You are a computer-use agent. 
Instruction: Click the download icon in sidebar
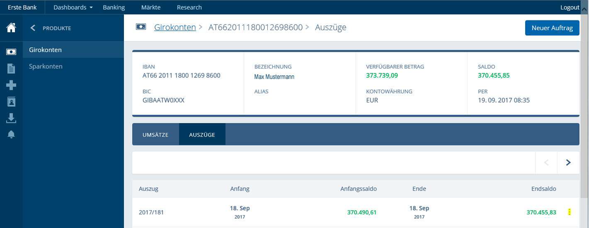tap(11, 118)
